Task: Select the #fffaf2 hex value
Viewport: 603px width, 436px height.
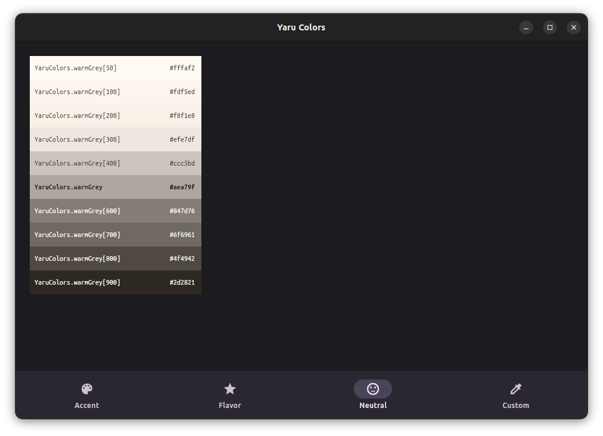Action: [182, 68]
